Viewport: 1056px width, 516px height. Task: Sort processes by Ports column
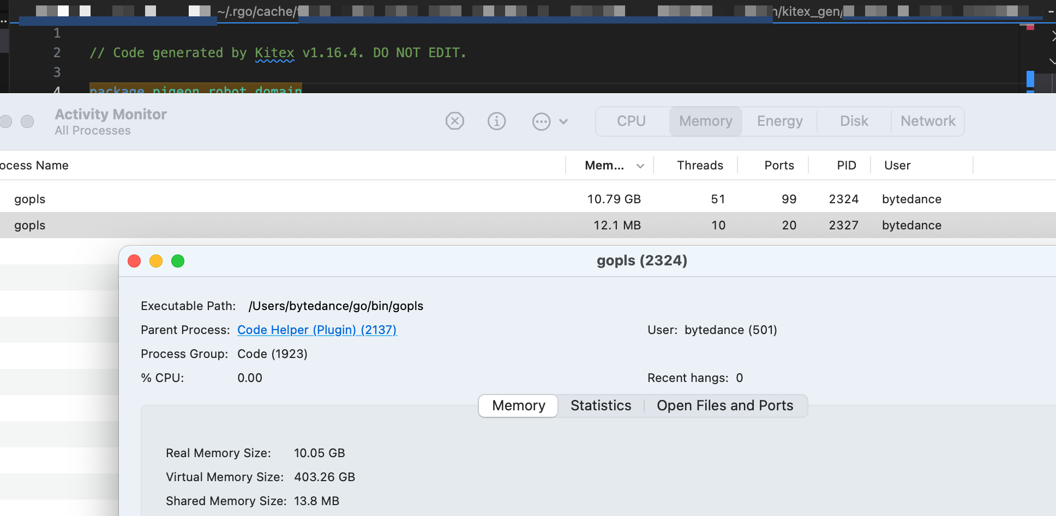[779, 166]
